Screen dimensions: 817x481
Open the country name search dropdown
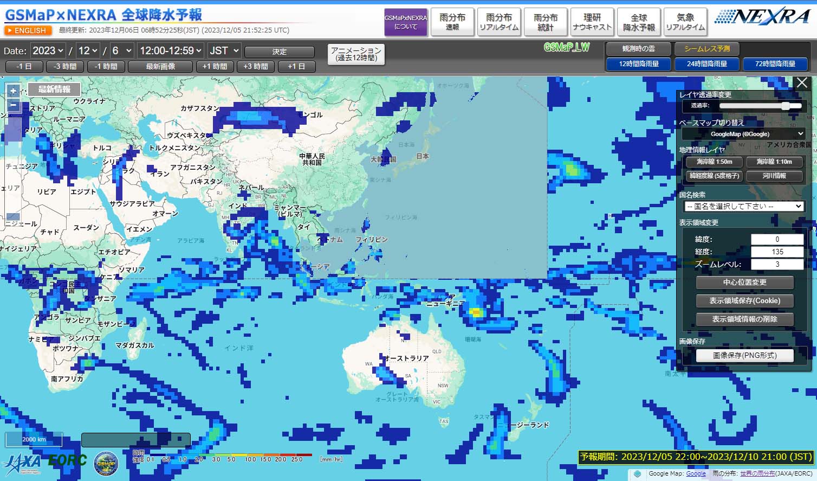tap(743, 206)
